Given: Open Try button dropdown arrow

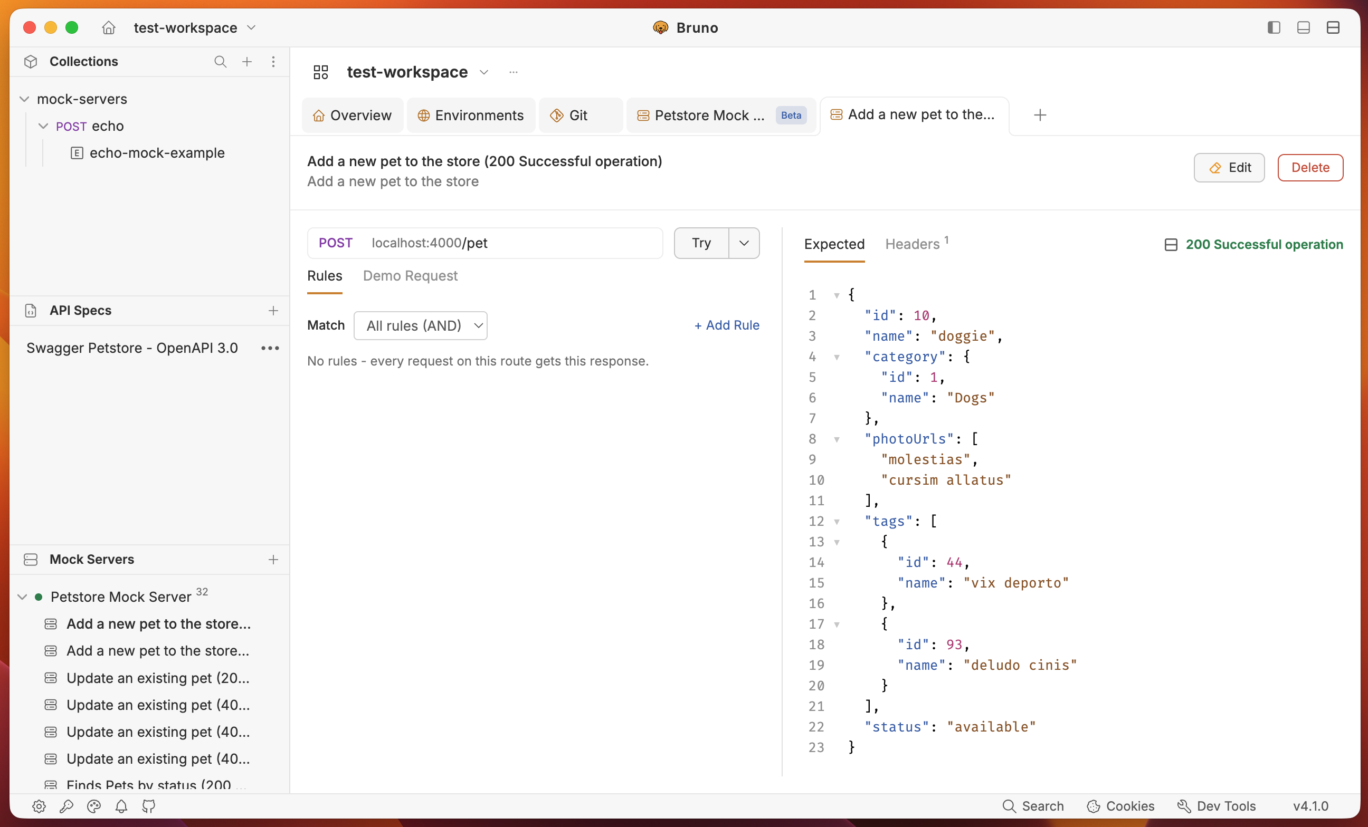Looking at the screenshot, I should pyautogui.click(x=744, y=243).
